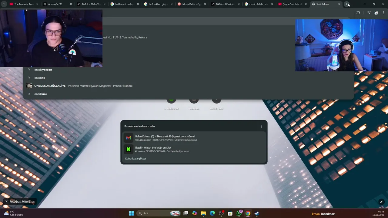Click Daha fazla göster

[135, 159]
